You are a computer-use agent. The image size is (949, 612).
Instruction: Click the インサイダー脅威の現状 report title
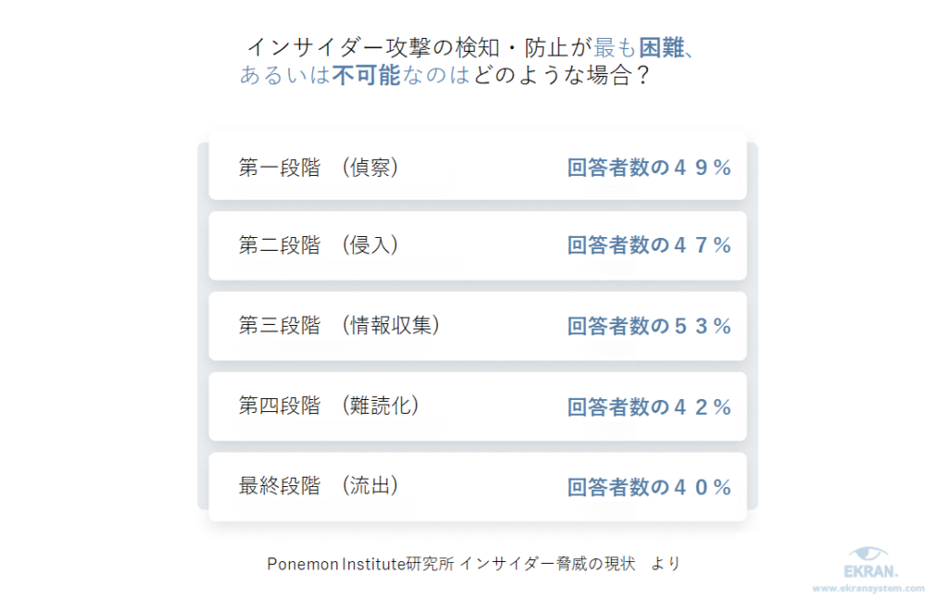pos(548,564)
